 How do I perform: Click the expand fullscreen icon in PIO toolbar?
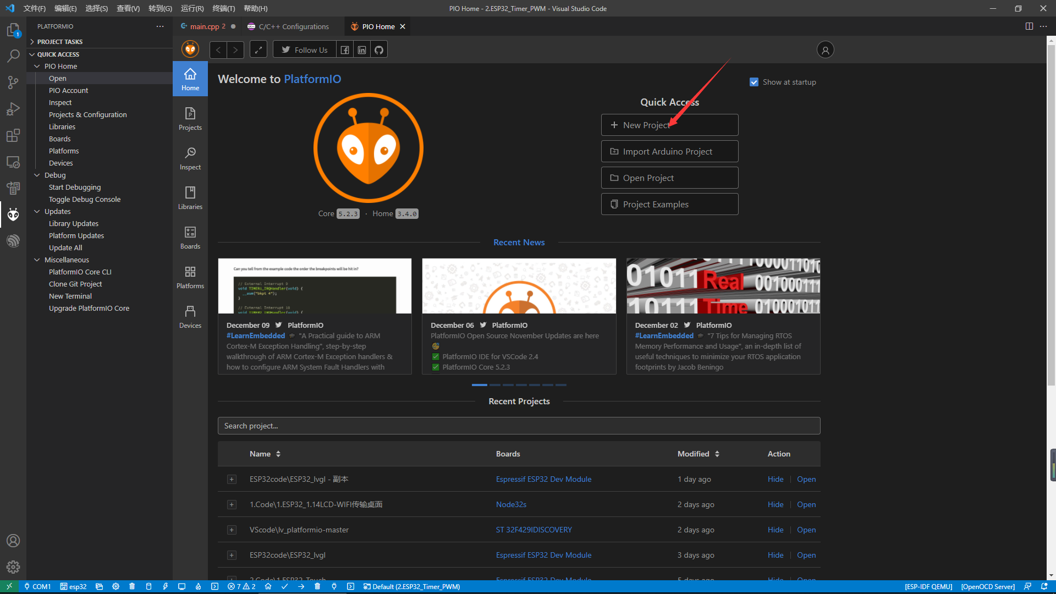pyautogui.click(x=258, y=50)
